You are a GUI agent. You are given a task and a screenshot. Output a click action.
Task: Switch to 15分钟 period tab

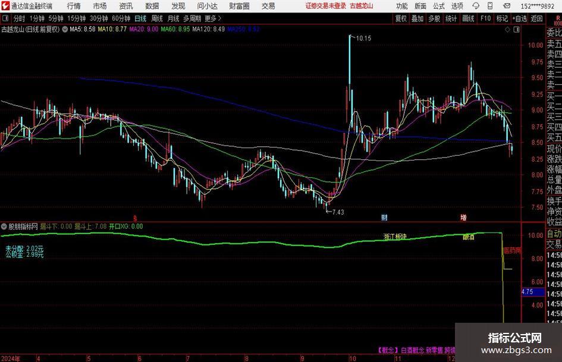tap(76, 18)
